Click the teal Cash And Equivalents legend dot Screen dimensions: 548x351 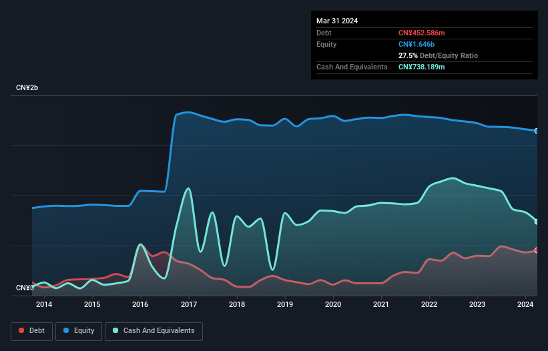115,330
